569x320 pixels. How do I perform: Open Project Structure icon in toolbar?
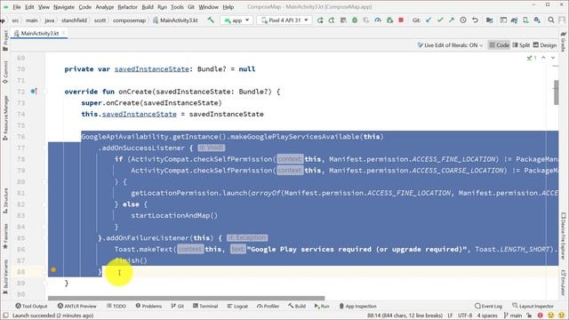(x=489, y=20)
